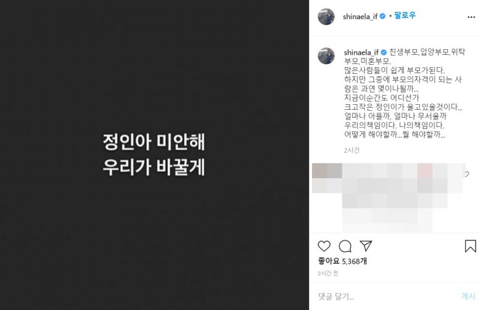
Task: Click the 2시간 전 post time
Action: point(328,273)
